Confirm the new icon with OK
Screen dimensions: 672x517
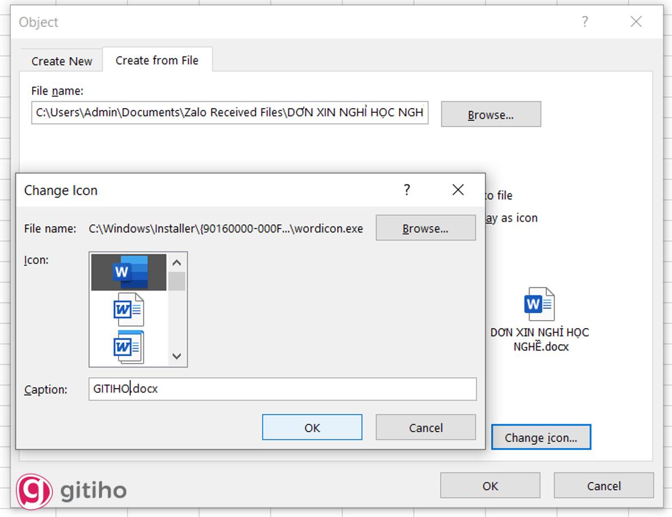pyautogui.click(x=312, y=427)
